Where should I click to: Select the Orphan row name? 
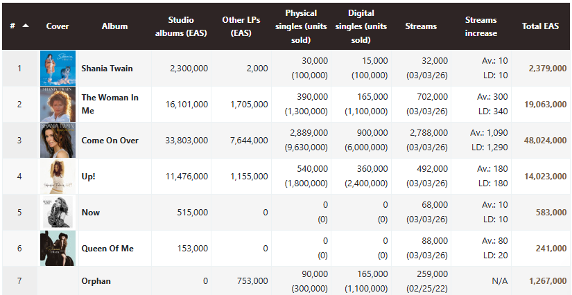pyautogui.click(x=96, y=280)
